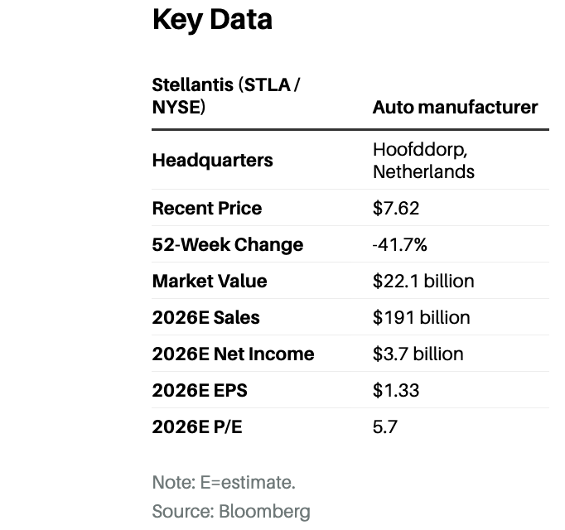Click the Key Data heading
This screenshot has width=565, height=530.
pyautogui.click(x=212, y=21)
